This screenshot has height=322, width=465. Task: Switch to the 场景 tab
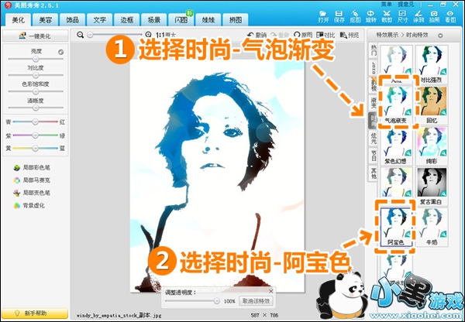click(154, 20)
